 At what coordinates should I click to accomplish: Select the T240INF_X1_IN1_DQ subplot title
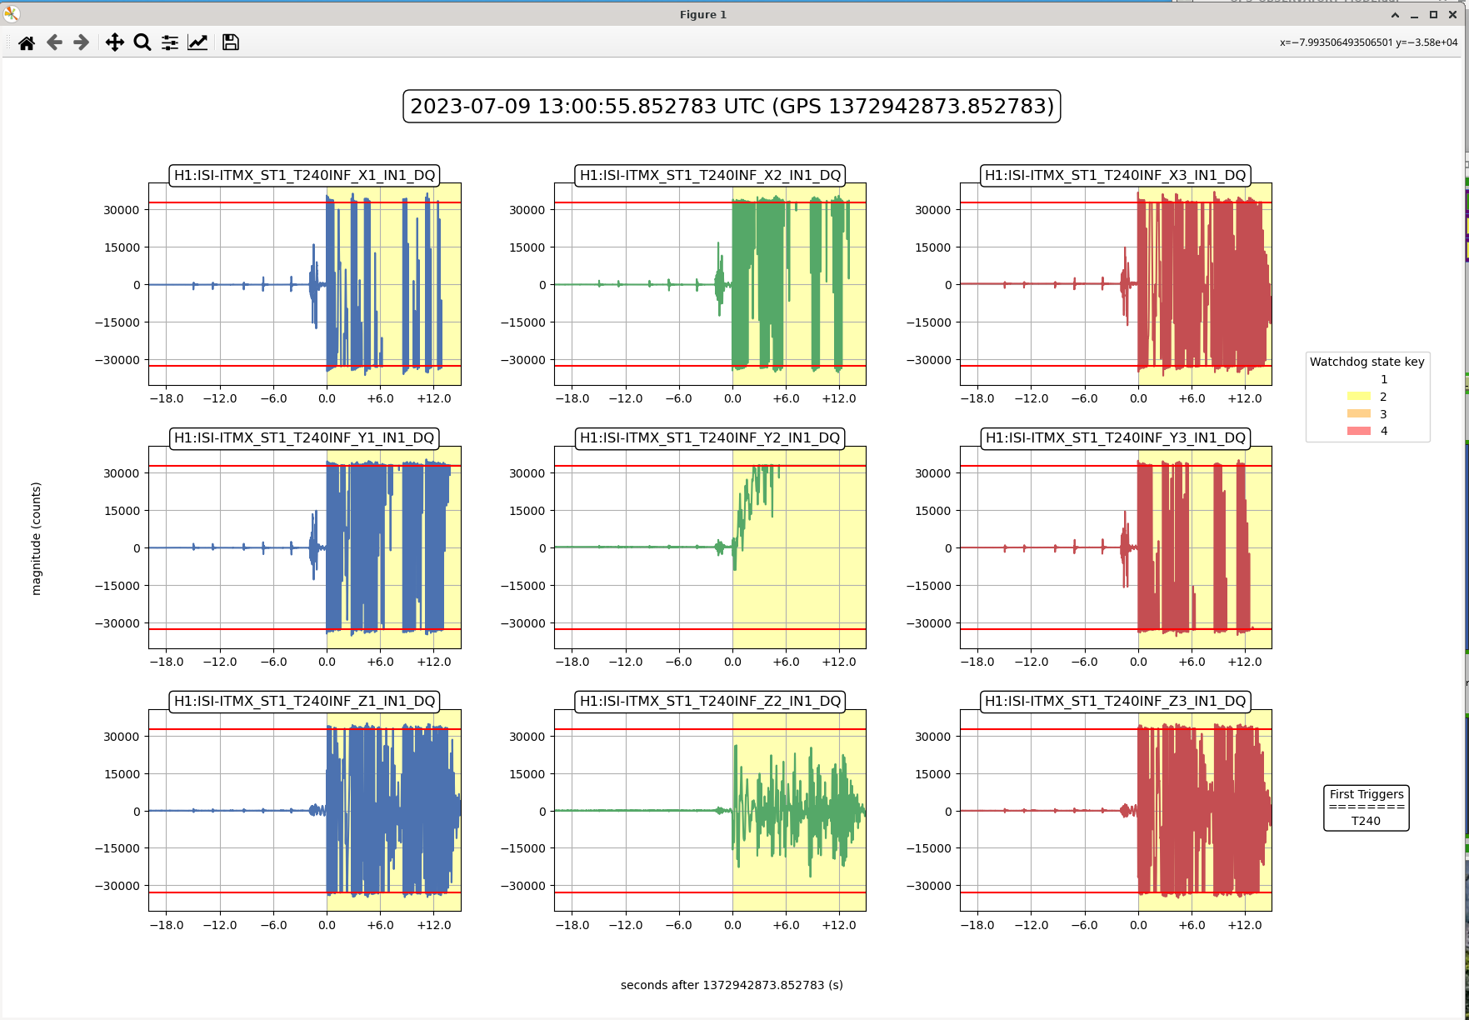tap(304, 175)
